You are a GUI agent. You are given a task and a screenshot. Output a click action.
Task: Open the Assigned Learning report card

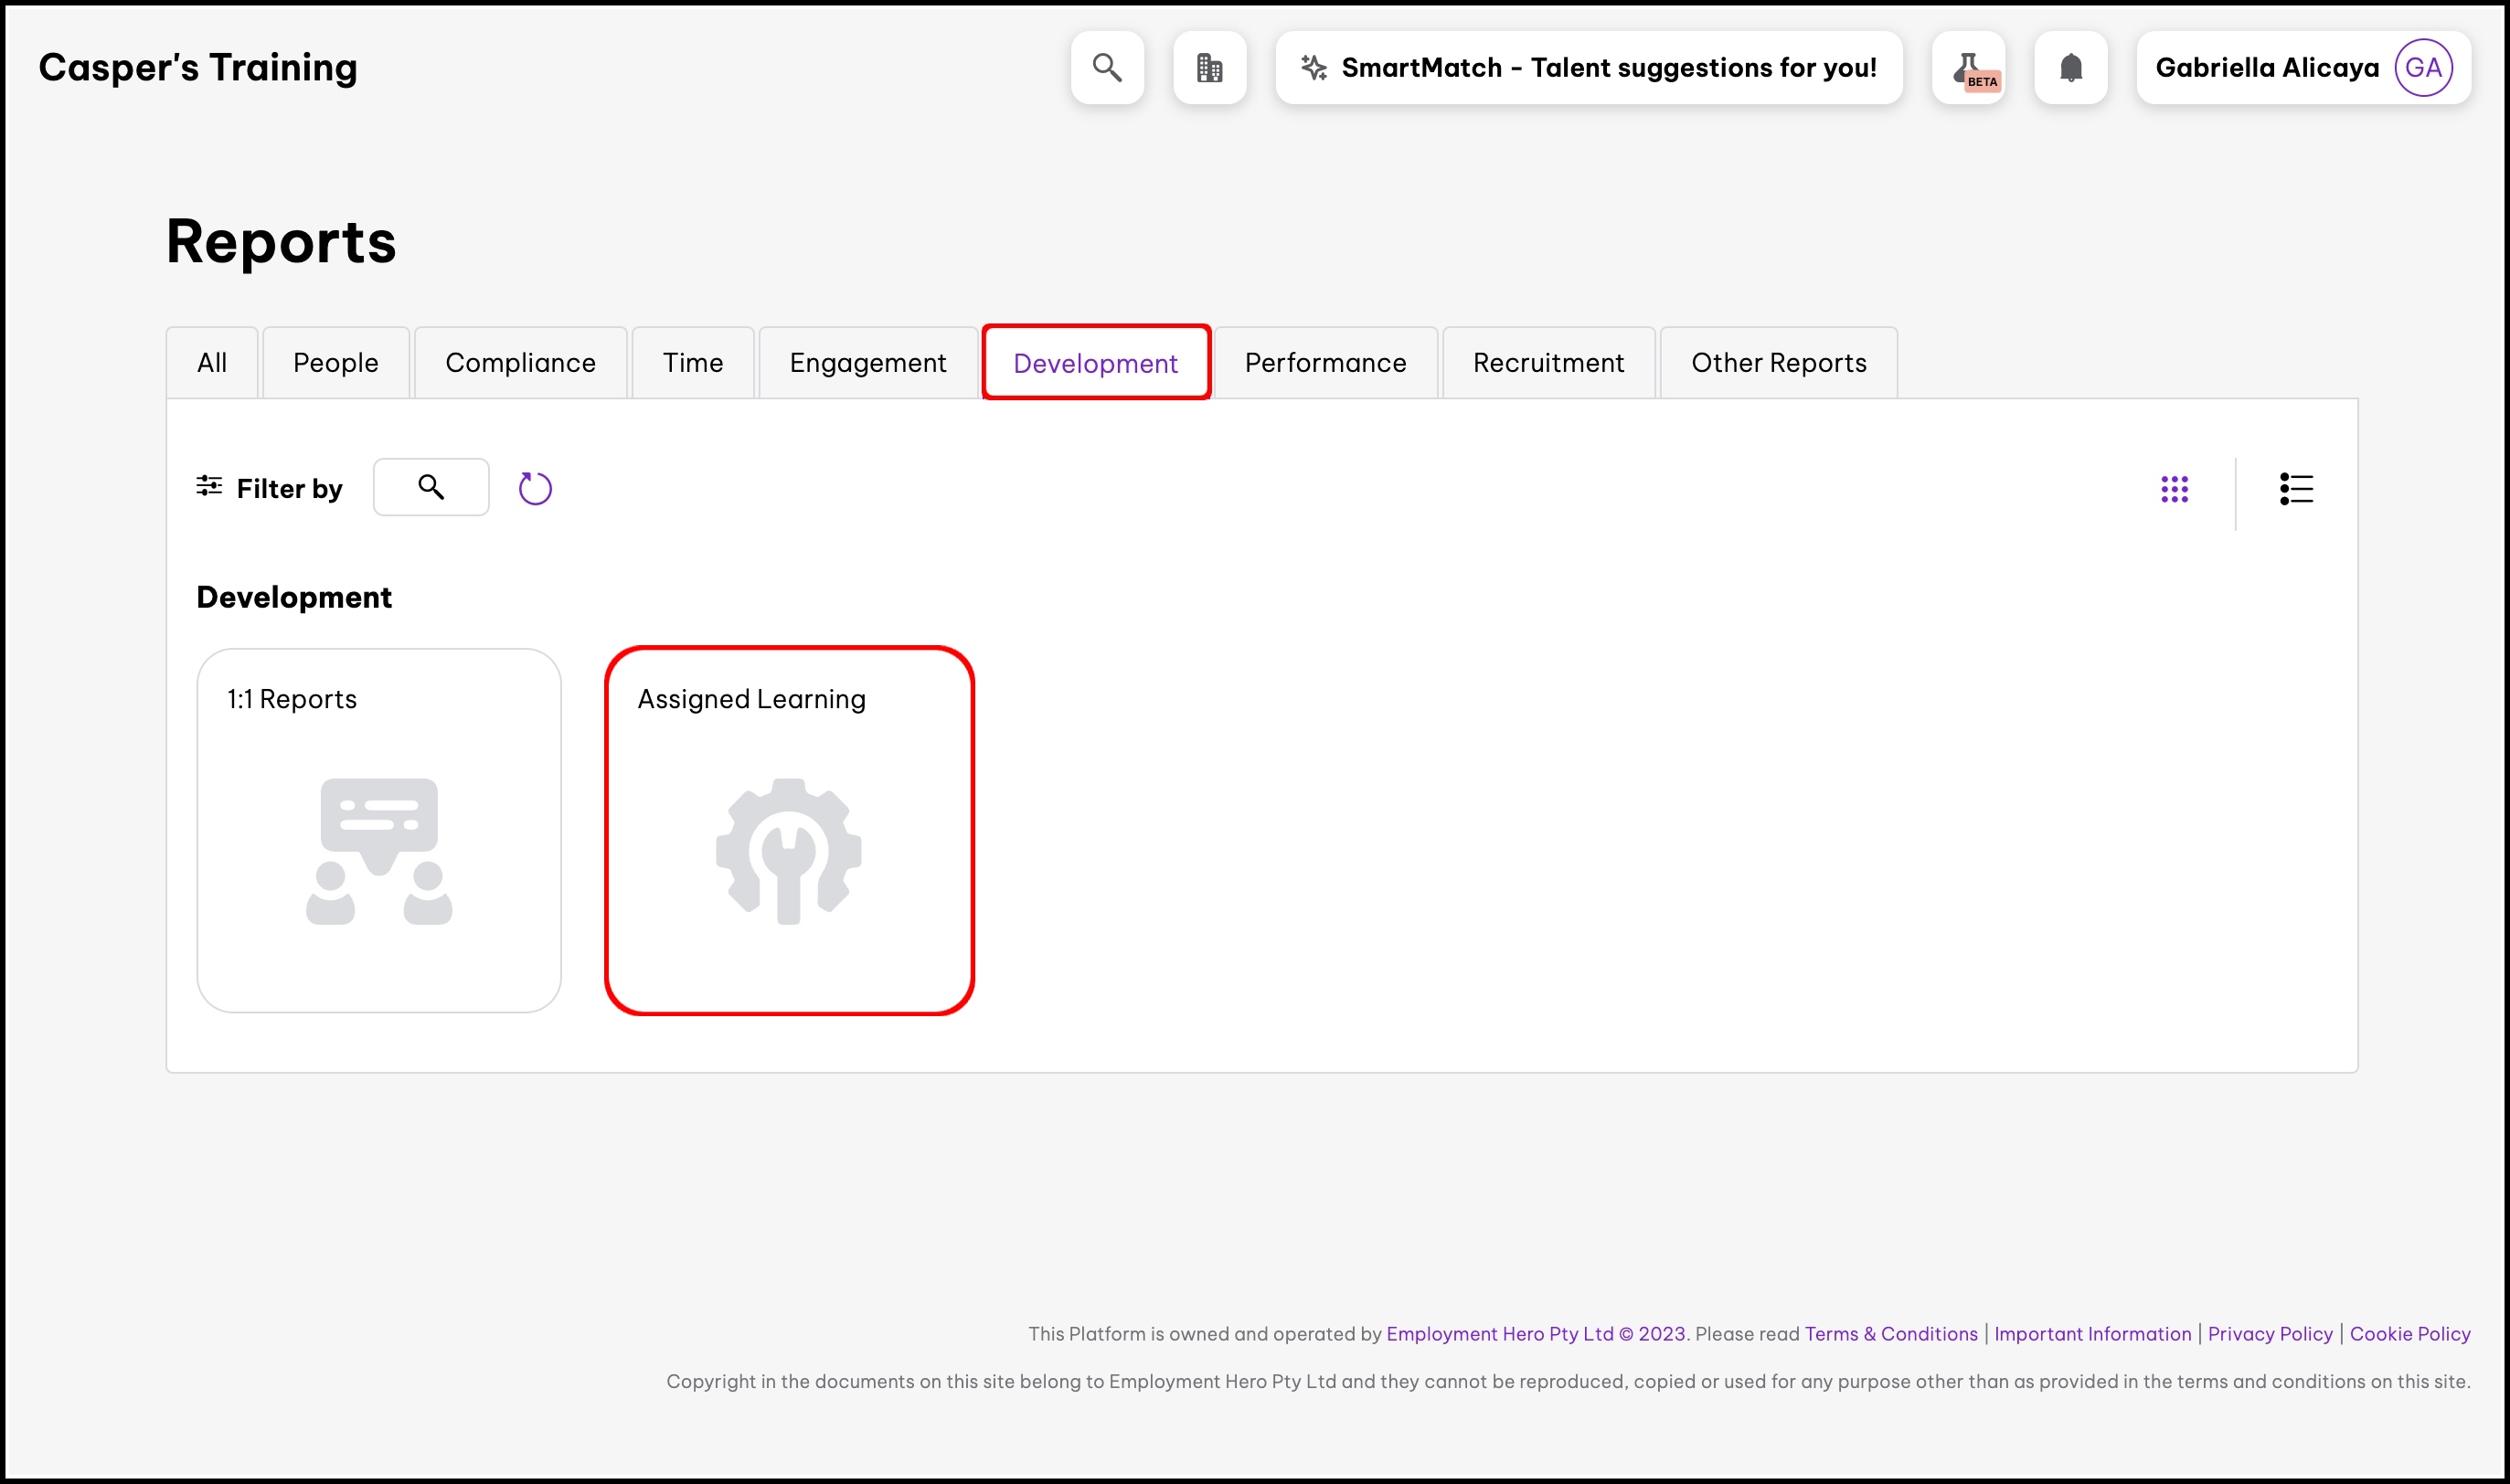(x=788, y=830)
